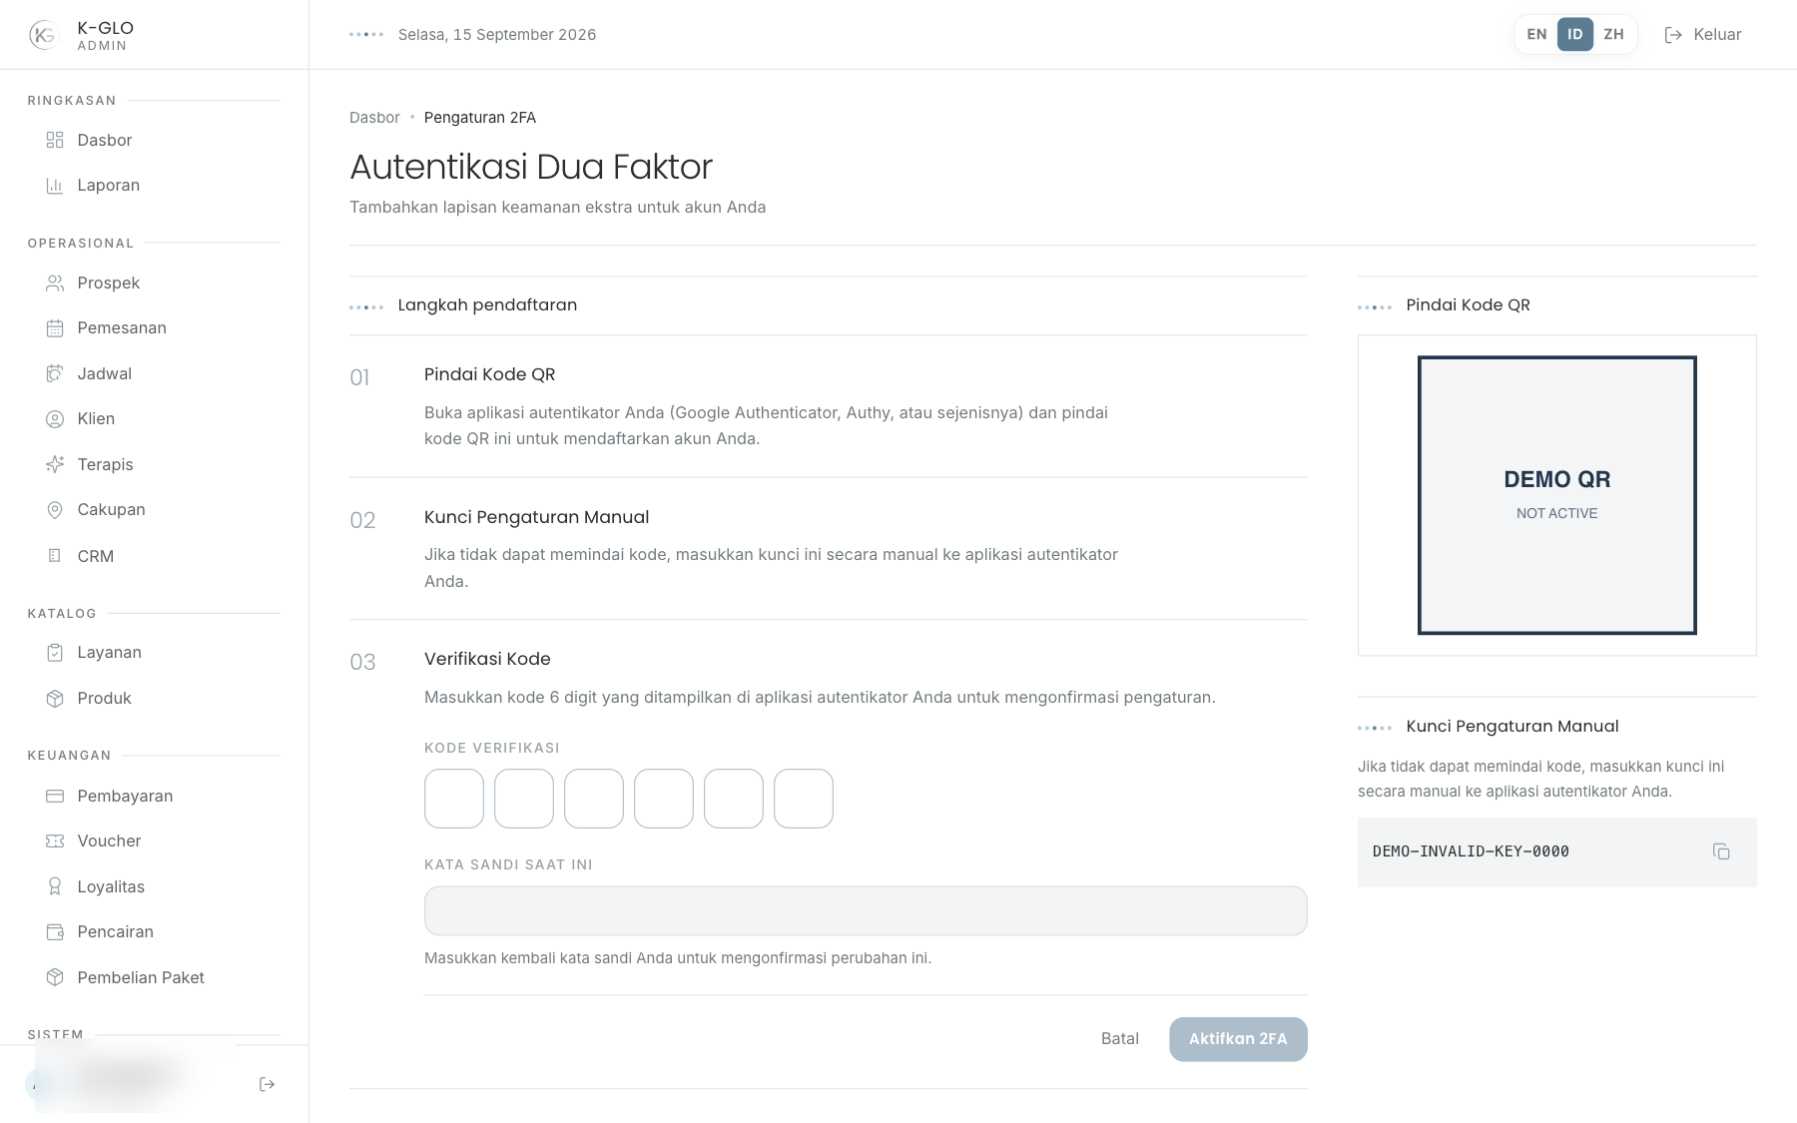Click the sidebar footer logout icon

pos(267,1084)
